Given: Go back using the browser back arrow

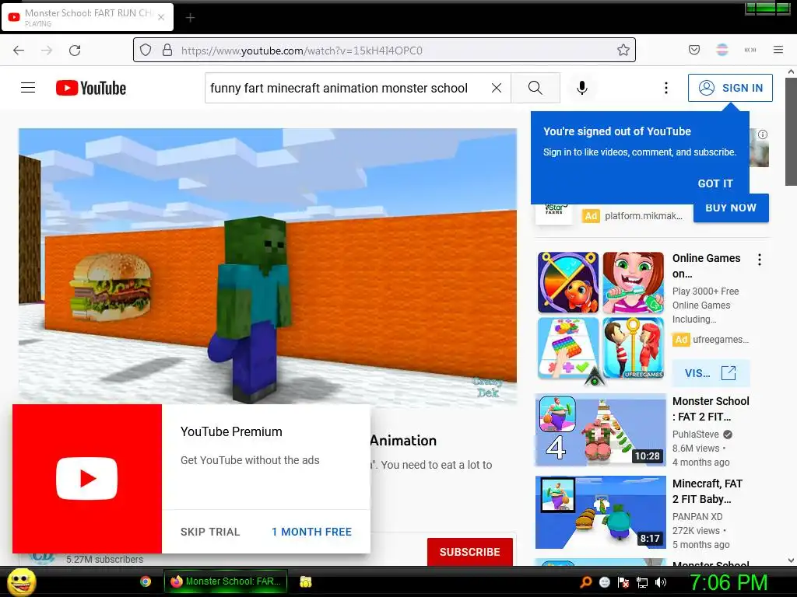Looking at the screenshot, I should 19,51.
